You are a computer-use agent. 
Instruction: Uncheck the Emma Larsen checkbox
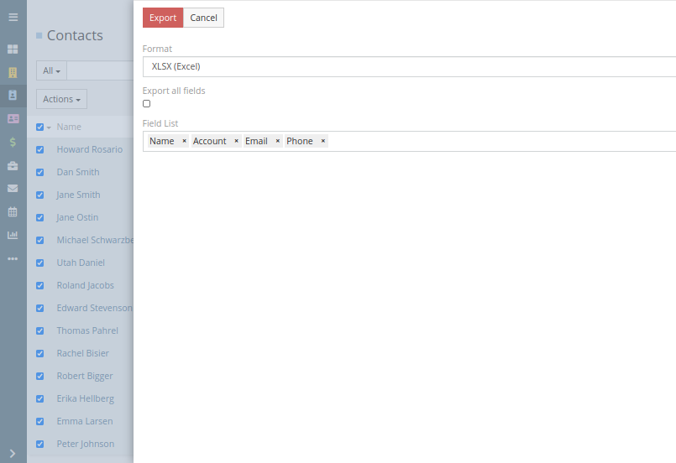pyautogui.click(x=39, y=421)
